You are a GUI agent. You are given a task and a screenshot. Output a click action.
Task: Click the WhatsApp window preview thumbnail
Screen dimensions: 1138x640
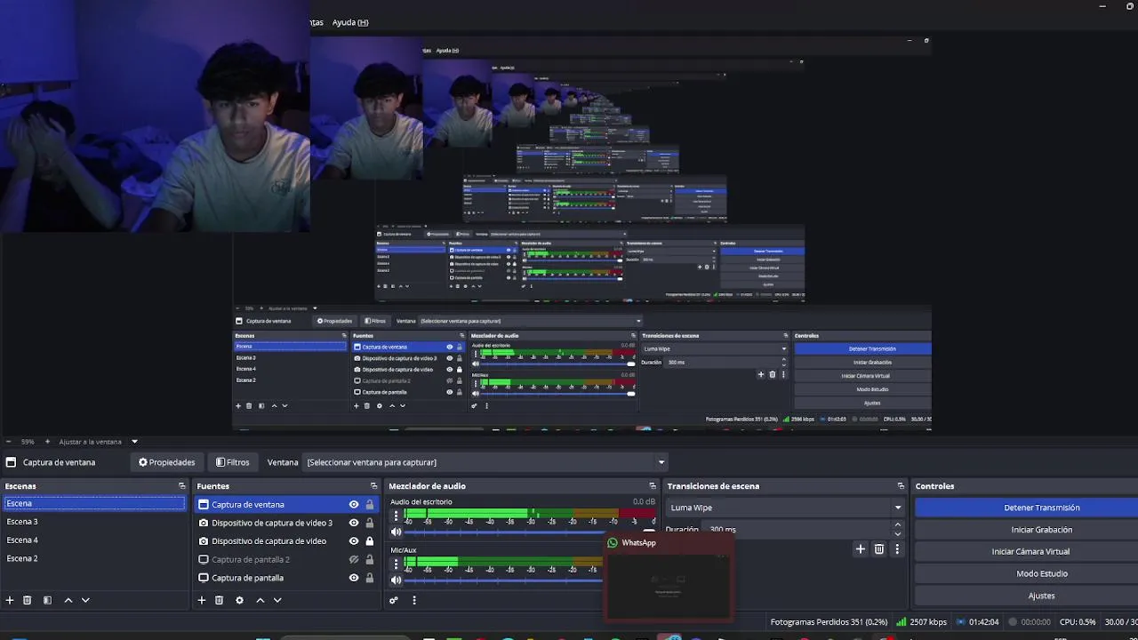tap(669, 585)
